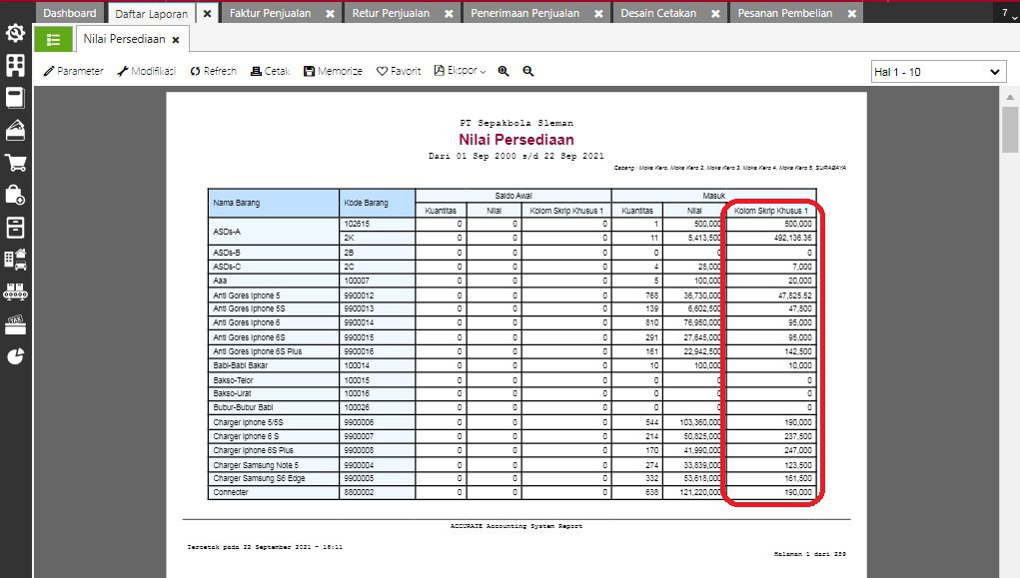Open the shopping cart module in sidebar
Screen dimensions: 1020x578
click(x=15, y=163)
